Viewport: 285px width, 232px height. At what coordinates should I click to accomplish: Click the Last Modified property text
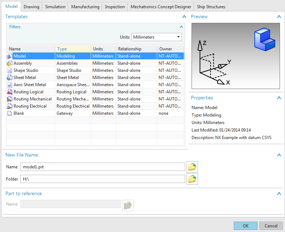pyautogui.click(x=221, y=130)
